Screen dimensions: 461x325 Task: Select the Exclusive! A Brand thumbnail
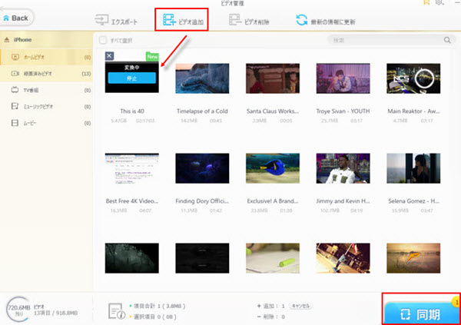tap(273, 168)
